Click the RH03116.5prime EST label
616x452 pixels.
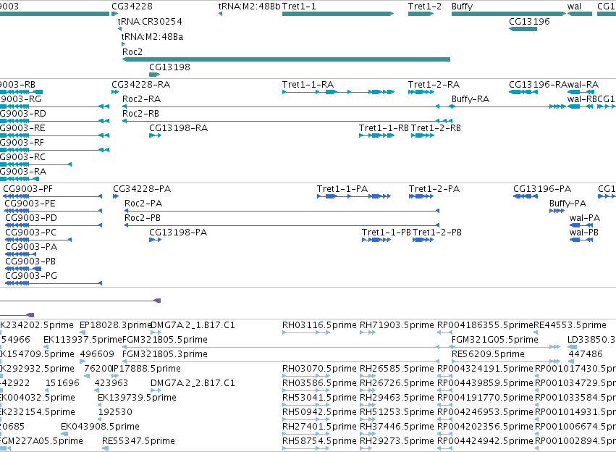tap(319, 325)
